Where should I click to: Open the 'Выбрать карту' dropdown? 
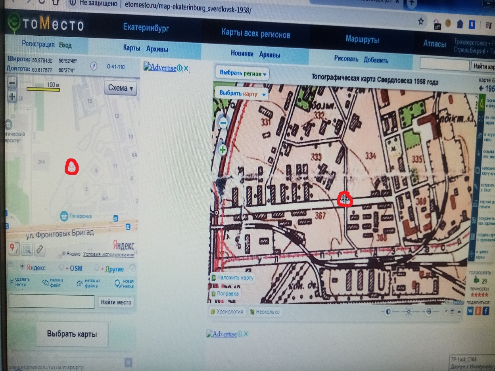(242, 94)
